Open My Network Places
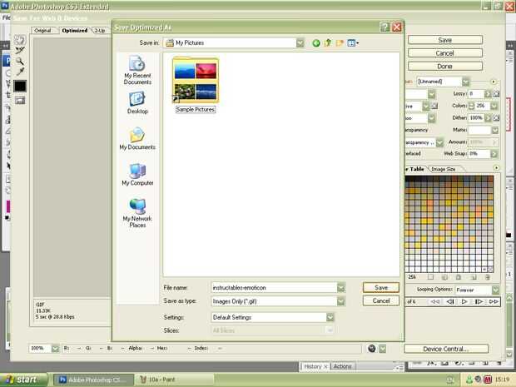 coord(137,213)
